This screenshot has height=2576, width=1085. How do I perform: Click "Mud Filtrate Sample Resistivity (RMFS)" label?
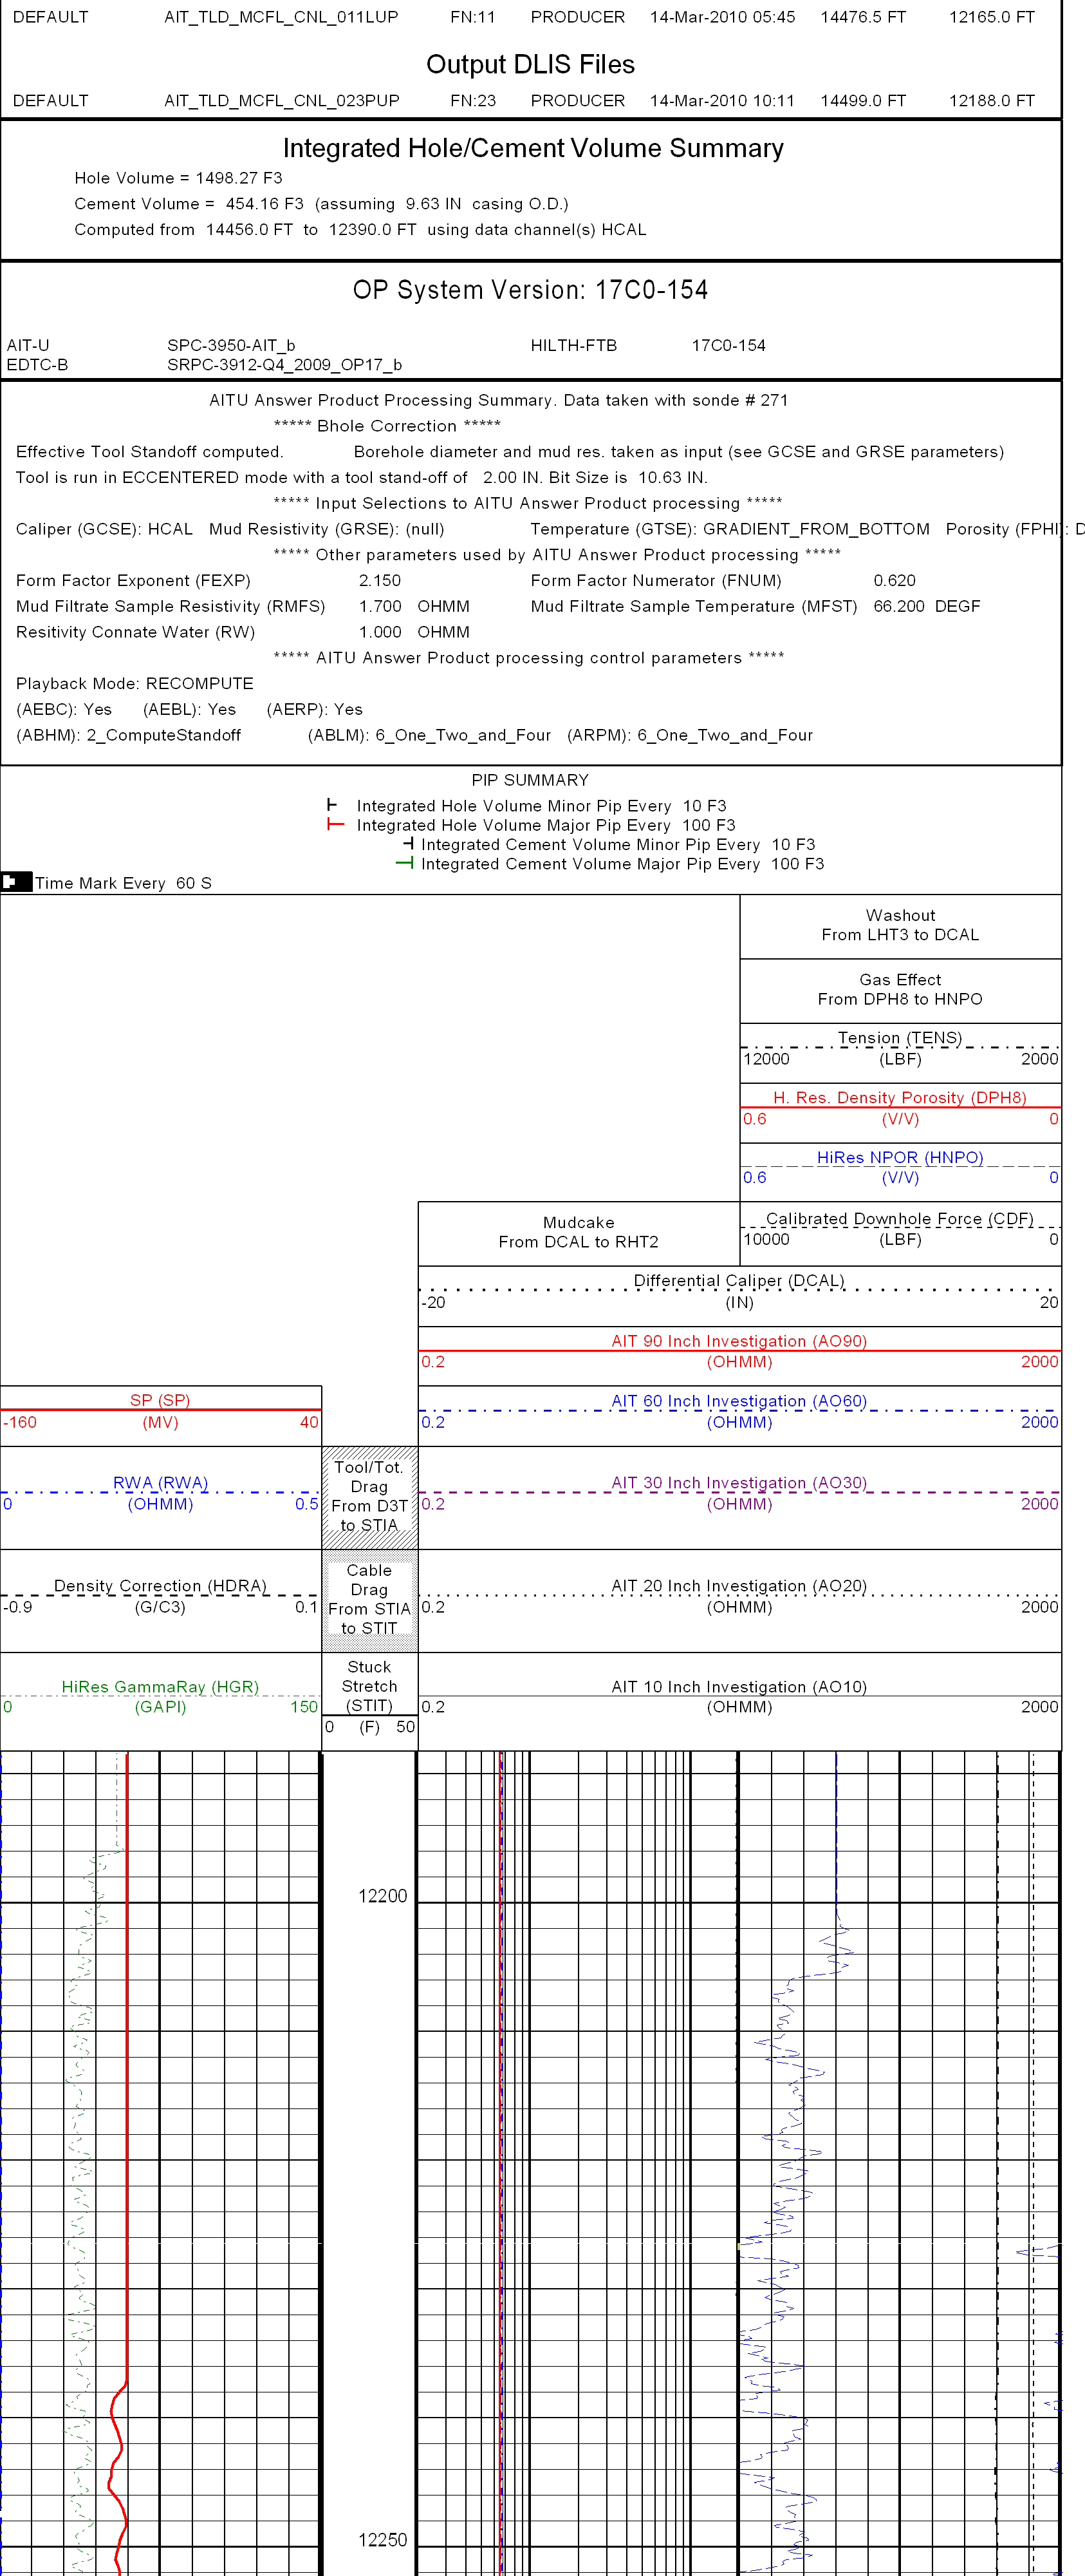point(171,606)
